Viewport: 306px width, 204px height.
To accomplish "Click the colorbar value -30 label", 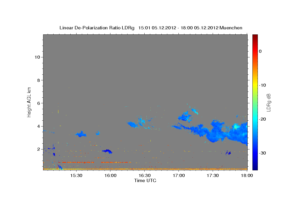I will (262, 153).
